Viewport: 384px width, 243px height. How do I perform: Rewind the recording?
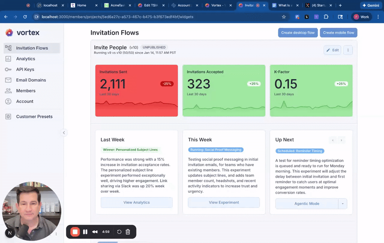pyautogui.click(x=95, y=232)
